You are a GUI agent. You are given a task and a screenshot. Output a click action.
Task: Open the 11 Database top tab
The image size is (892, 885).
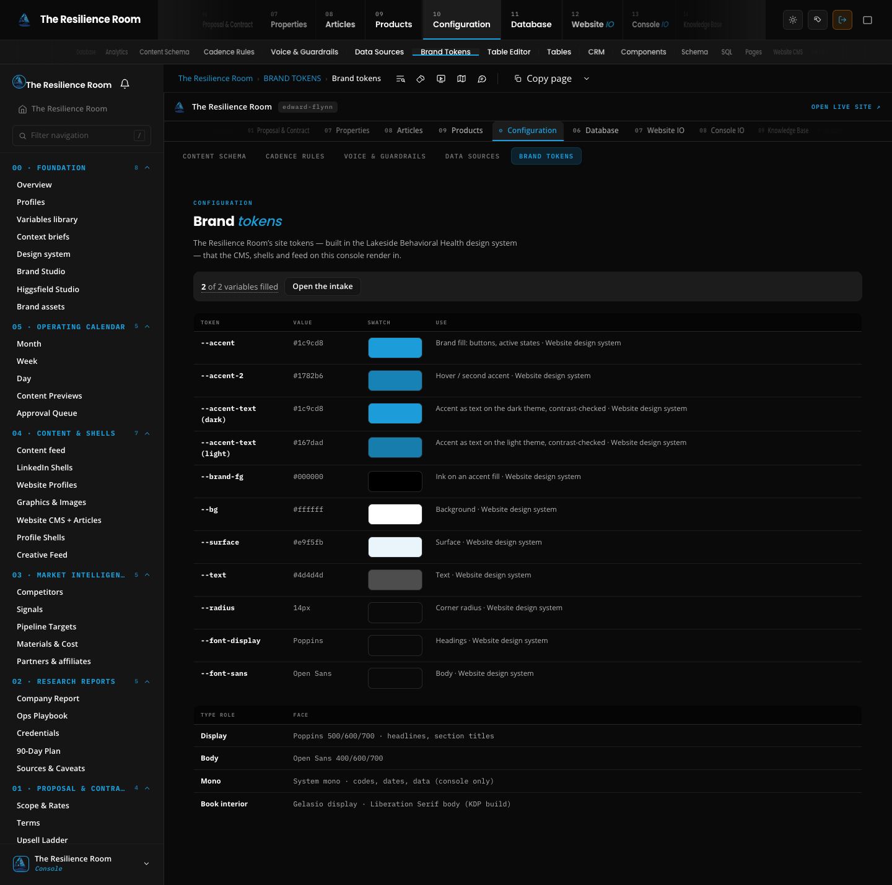click(531, 20)
